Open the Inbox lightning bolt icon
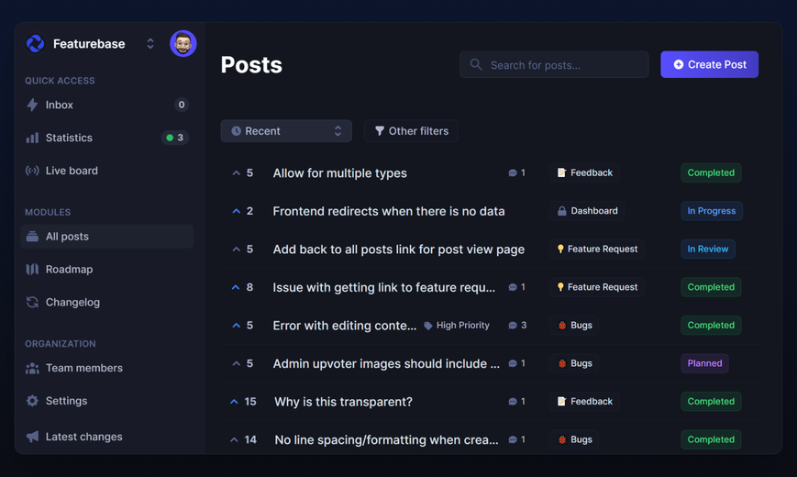Screen dimensions: 797x477 [32, 105]
